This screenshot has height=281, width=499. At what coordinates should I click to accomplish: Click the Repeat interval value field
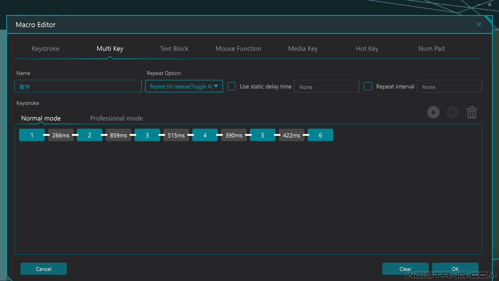tap(449, 86)
